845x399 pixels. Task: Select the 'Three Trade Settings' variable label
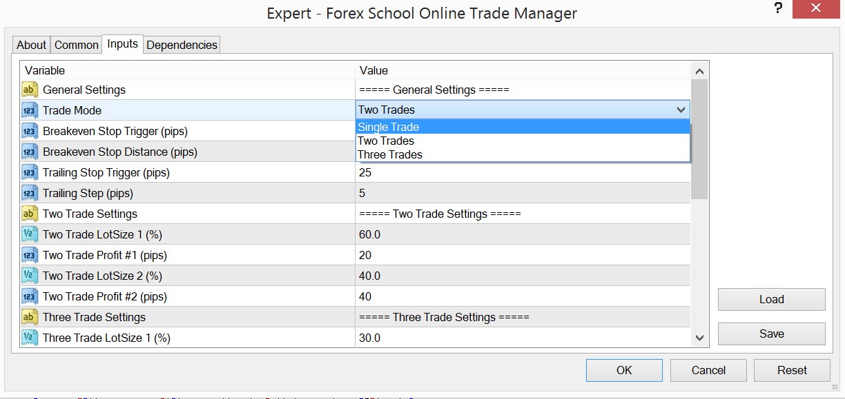pos(94,317)
